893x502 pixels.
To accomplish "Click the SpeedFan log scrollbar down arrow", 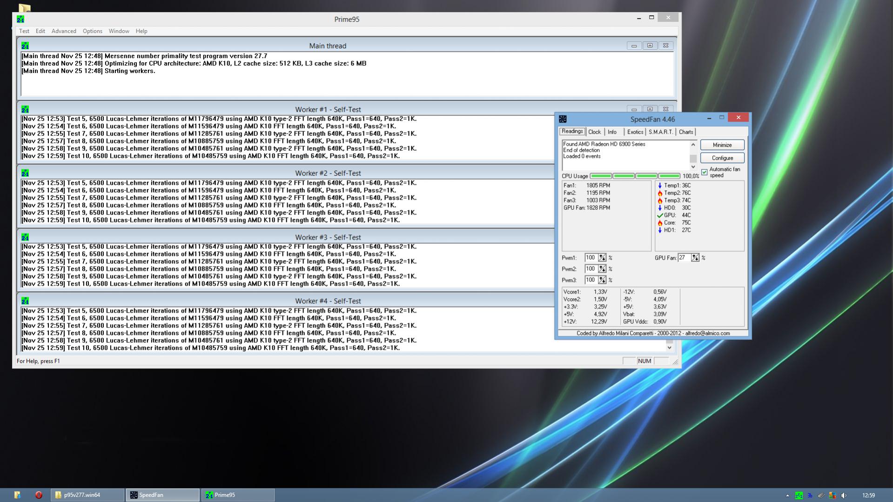I will 693,167.
